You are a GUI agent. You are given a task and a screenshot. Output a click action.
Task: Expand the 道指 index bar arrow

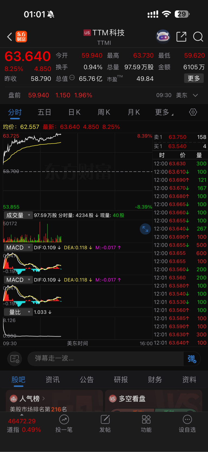tap(22, 415)
